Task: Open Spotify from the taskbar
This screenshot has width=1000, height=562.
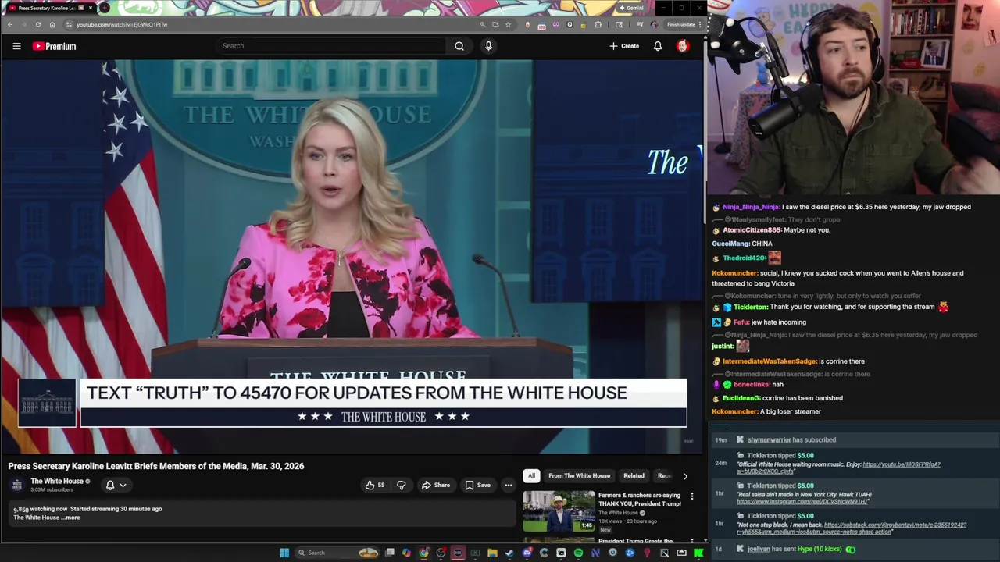Action: (578, 553)
